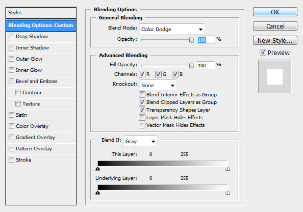Uncheck Transparency Shapes Layer

142,110
